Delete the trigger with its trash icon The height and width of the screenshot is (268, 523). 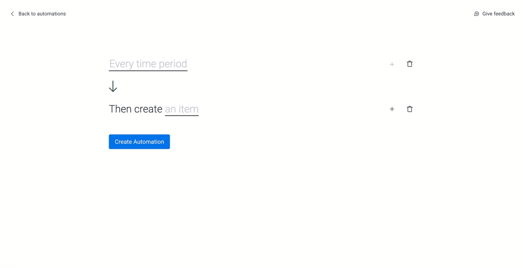tap(410, 64)
